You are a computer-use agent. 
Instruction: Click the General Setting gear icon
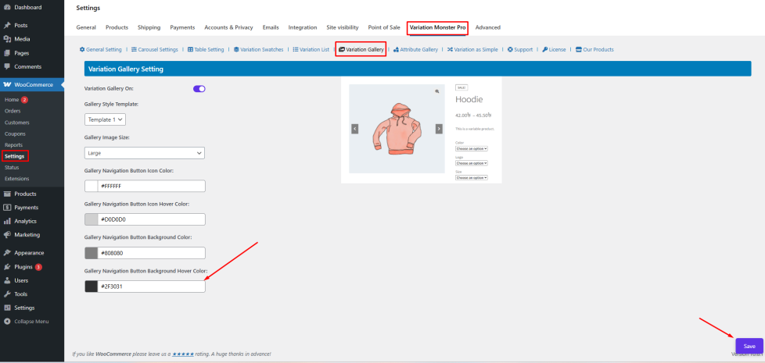[82, 50]
